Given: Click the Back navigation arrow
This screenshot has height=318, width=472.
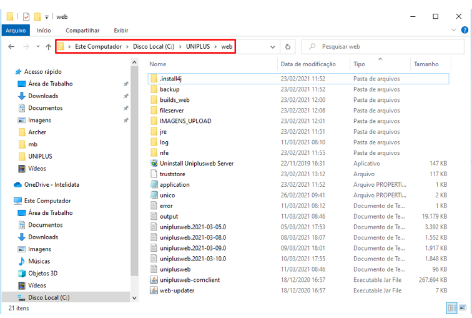Looking at the screenshot, I should point(11,47).
